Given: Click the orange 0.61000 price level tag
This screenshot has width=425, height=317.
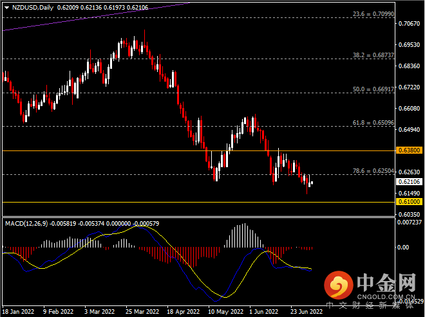Looking at the screenshot, I should click(410, 201).
